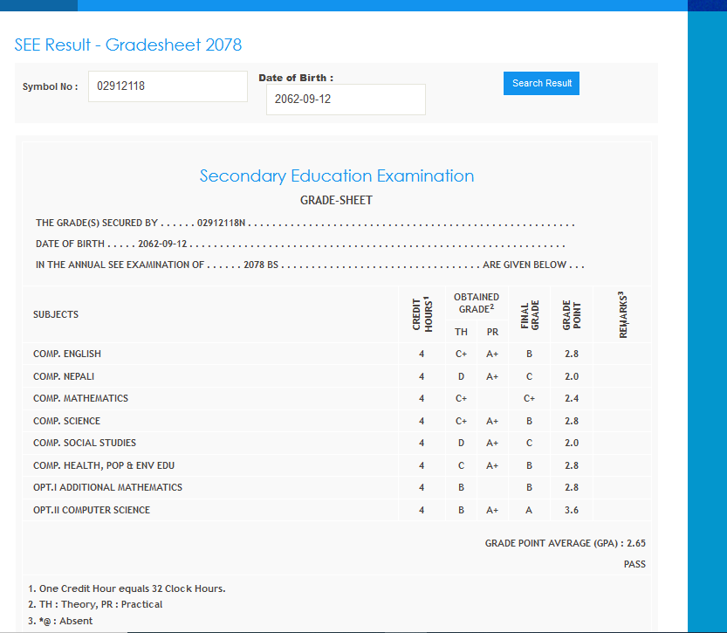Click the Symbol No input field
The width and height of the screenshot is (727, 633).
(168, 86)
